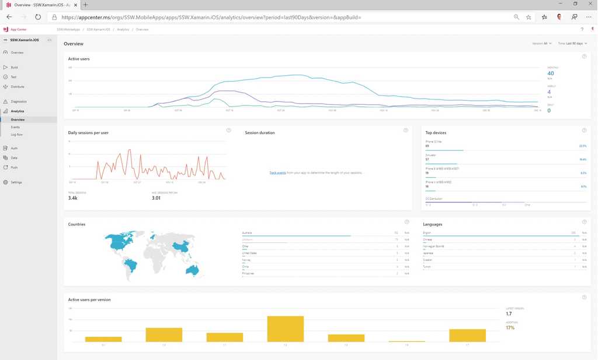Viewport: 598px width, 360px height.
Task: Open the Build section in sidebar
Action: pyautogui.click(x=14, y=68)
